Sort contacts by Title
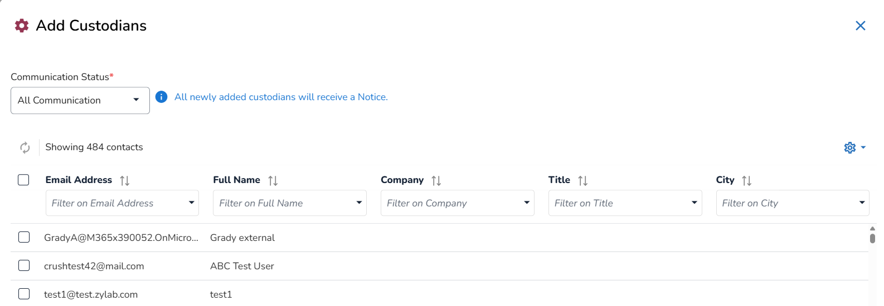The width and height of the screenshot is (884, 306). [583, 180]
